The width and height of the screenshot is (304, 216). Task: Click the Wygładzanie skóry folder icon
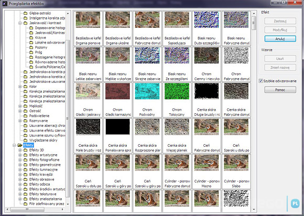tap(25, 140)
